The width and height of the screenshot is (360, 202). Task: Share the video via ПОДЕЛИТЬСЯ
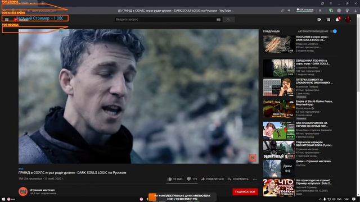(213, 179)
